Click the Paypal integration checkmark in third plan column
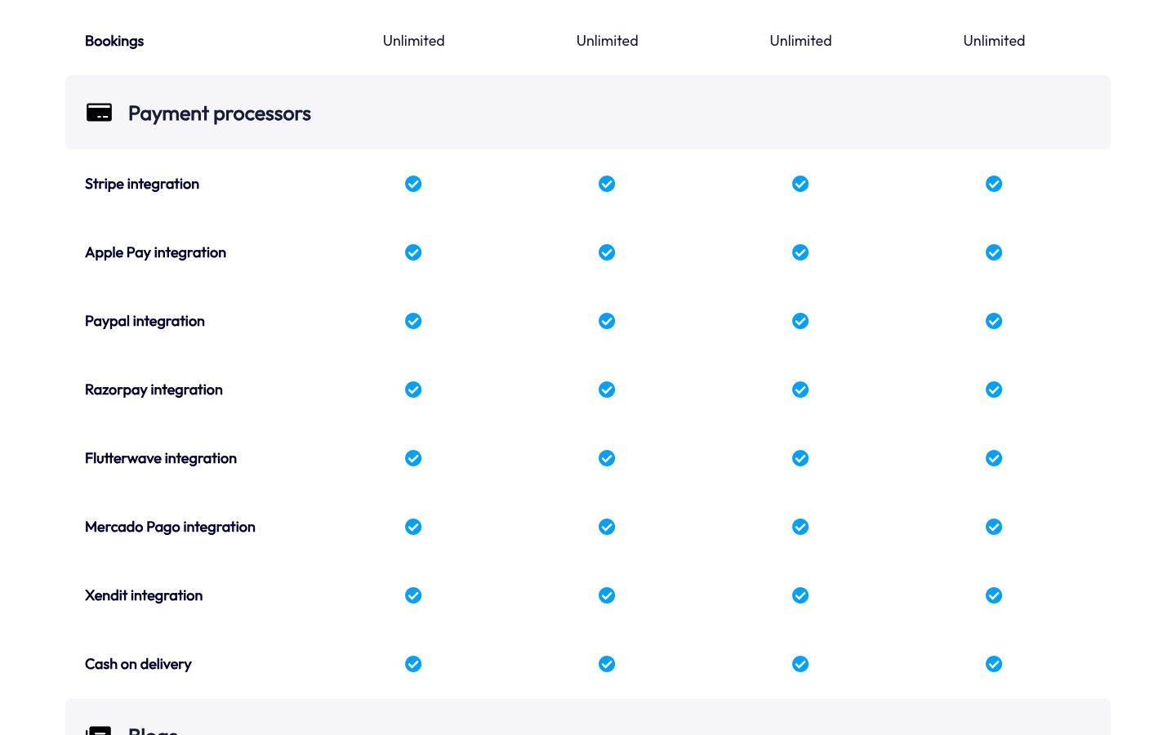This screenshot has width=1176, height=735. [800, 321]
